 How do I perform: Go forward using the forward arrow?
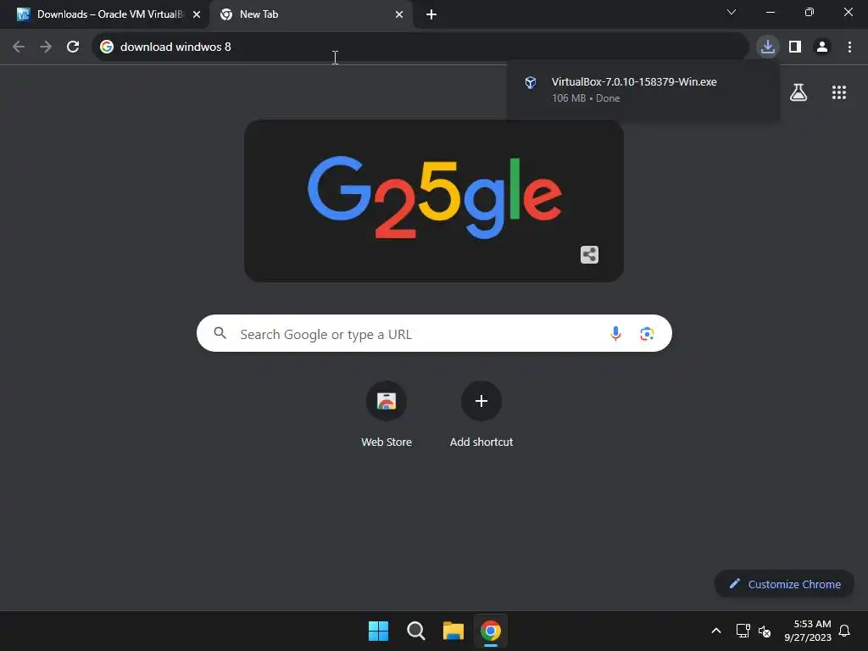46,47
